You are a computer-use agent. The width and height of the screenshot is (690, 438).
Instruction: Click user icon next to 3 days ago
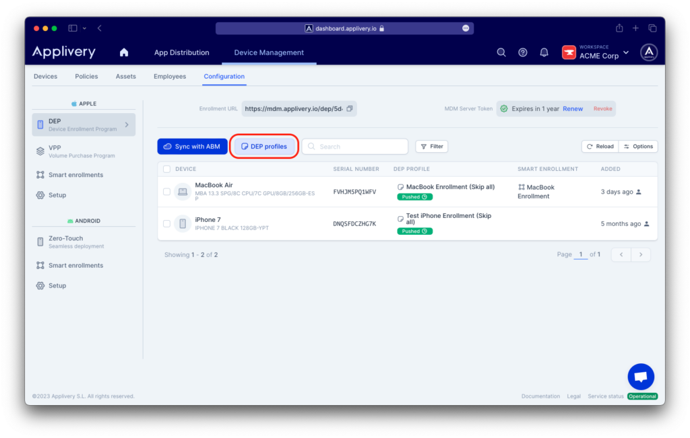tap(639, 192)
